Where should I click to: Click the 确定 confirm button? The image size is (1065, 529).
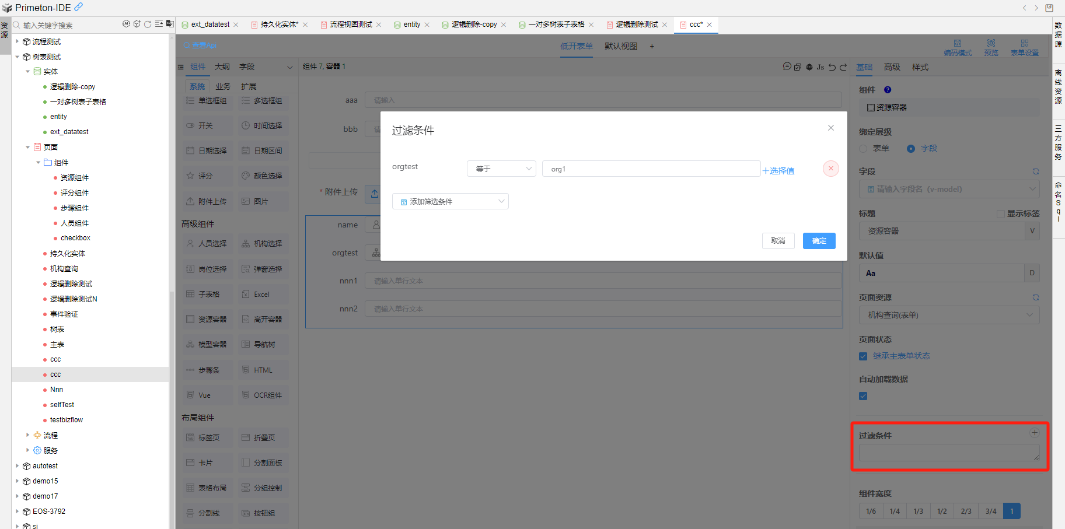(x=819, y=241)
